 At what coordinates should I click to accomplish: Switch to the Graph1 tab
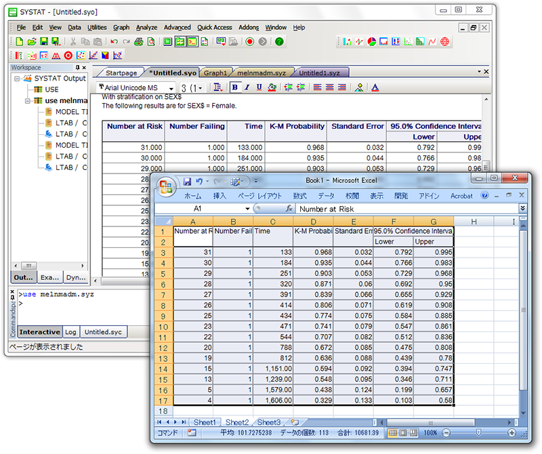tap(216, 73)
